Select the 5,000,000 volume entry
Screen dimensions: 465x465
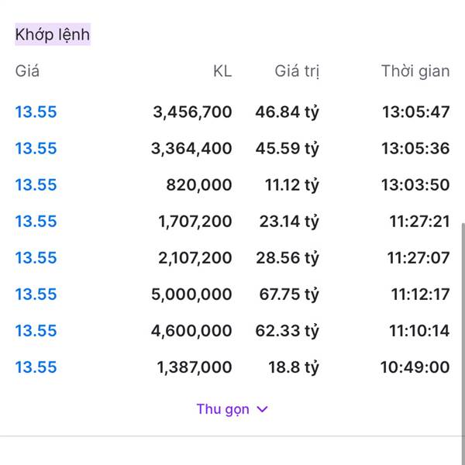pos(194,294)
